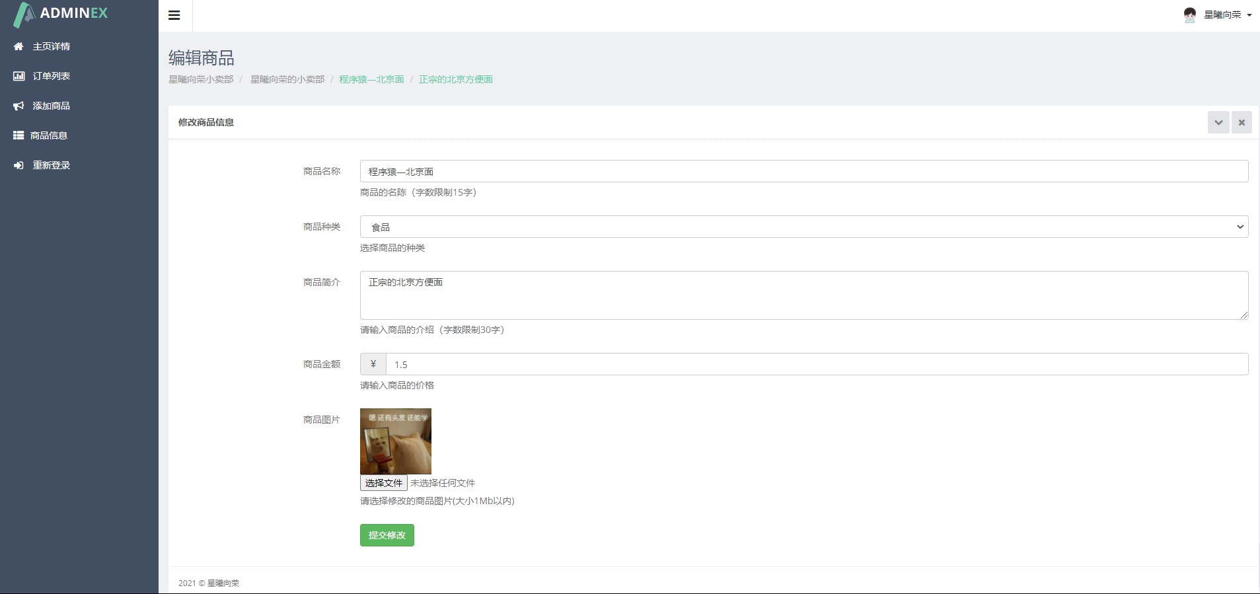Click hint 请选择修改的商品图片(大小1Mb以内)
The height and width of the screenshot is (594, 1260).
437,501
